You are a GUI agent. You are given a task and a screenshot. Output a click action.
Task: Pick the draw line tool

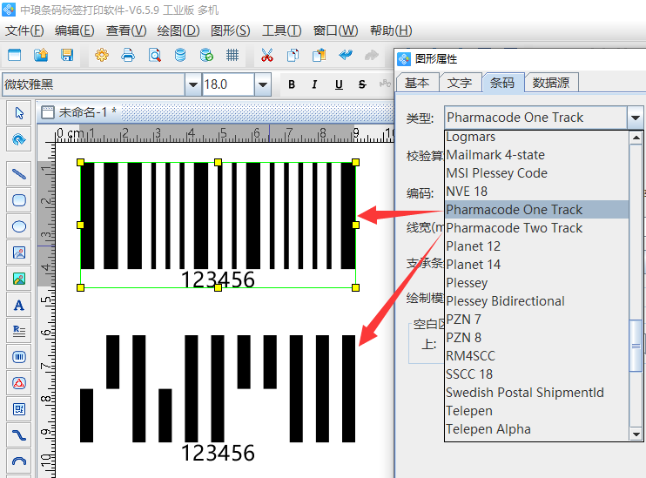pyautogui.click(x=19, y=174)
